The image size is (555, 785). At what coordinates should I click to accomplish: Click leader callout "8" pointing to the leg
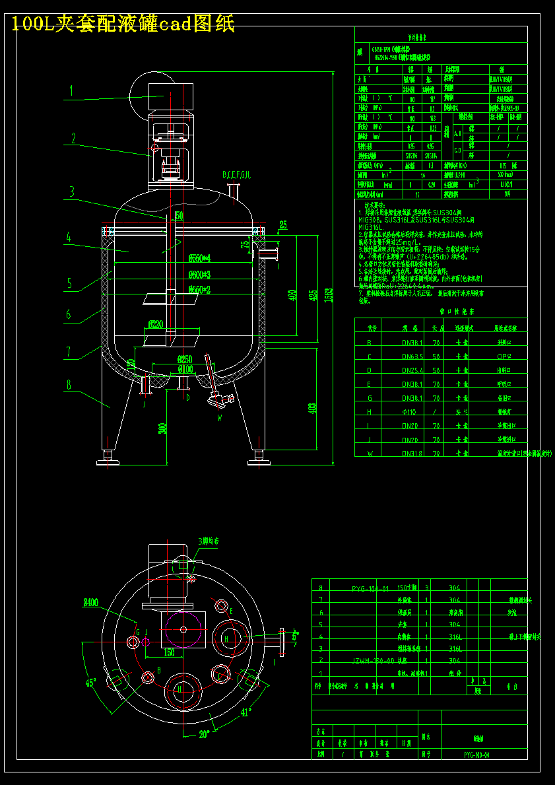[69, 384]
